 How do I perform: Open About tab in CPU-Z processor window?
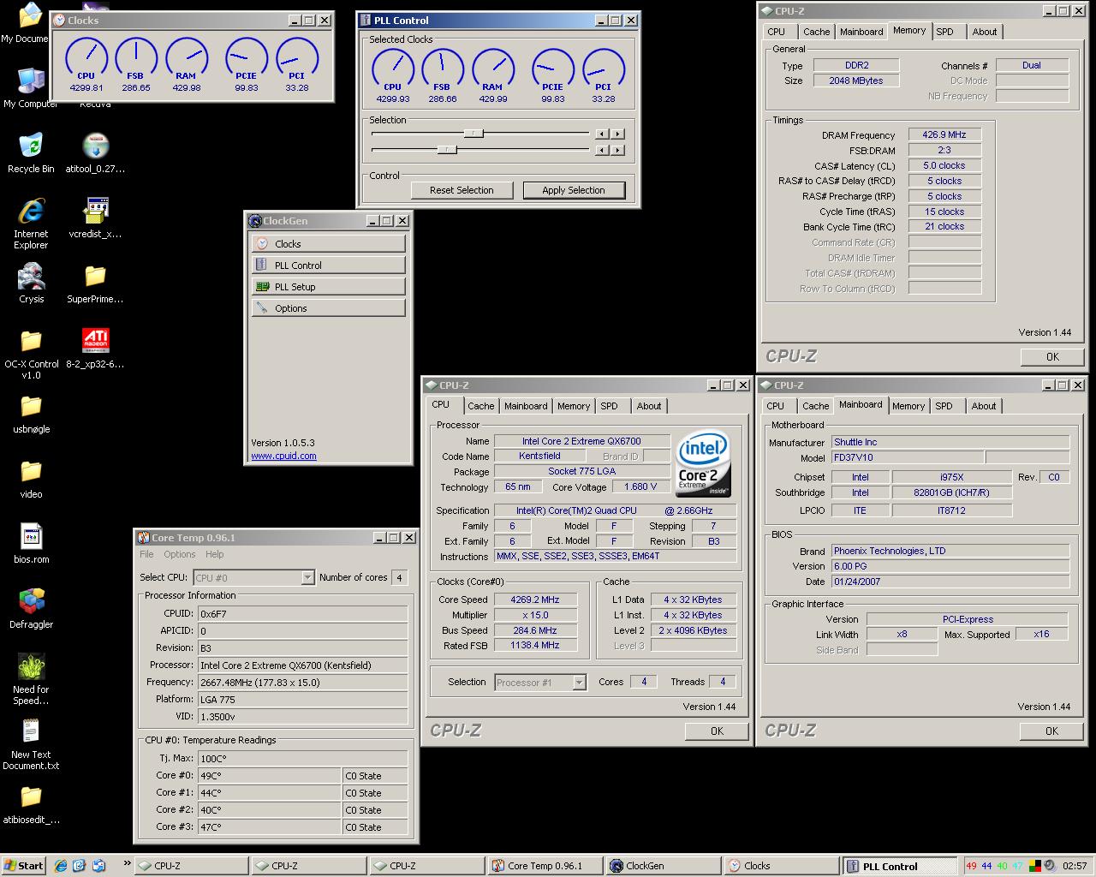[x=648, y=406]
